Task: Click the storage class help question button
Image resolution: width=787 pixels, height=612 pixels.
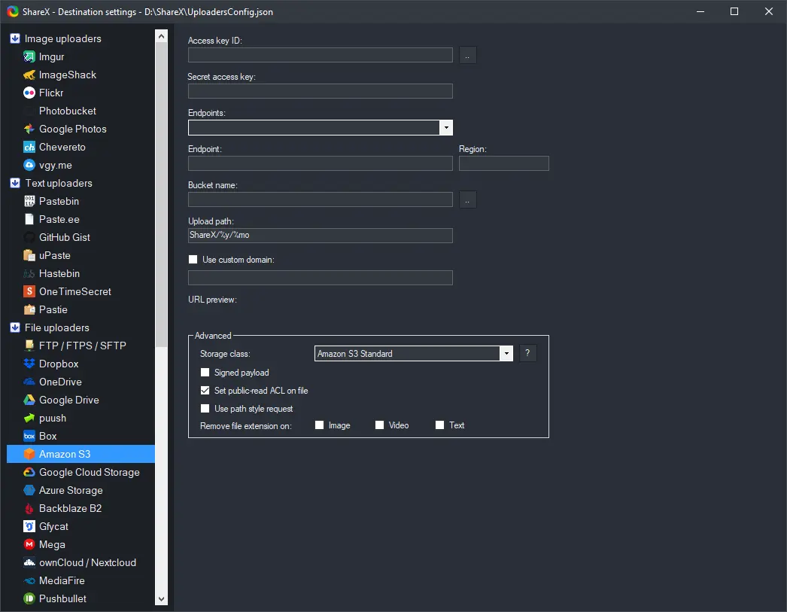Action: pos(527,354)
